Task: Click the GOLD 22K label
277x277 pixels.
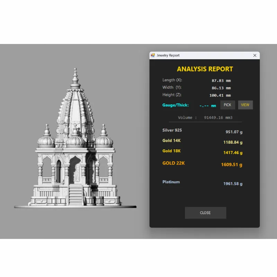Action: pos(173,163)
